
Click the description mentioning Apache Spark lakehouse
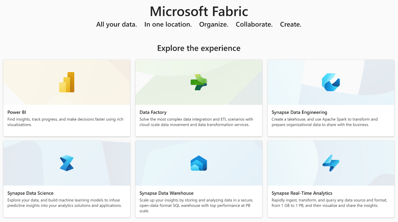click(x=325, y=122)
